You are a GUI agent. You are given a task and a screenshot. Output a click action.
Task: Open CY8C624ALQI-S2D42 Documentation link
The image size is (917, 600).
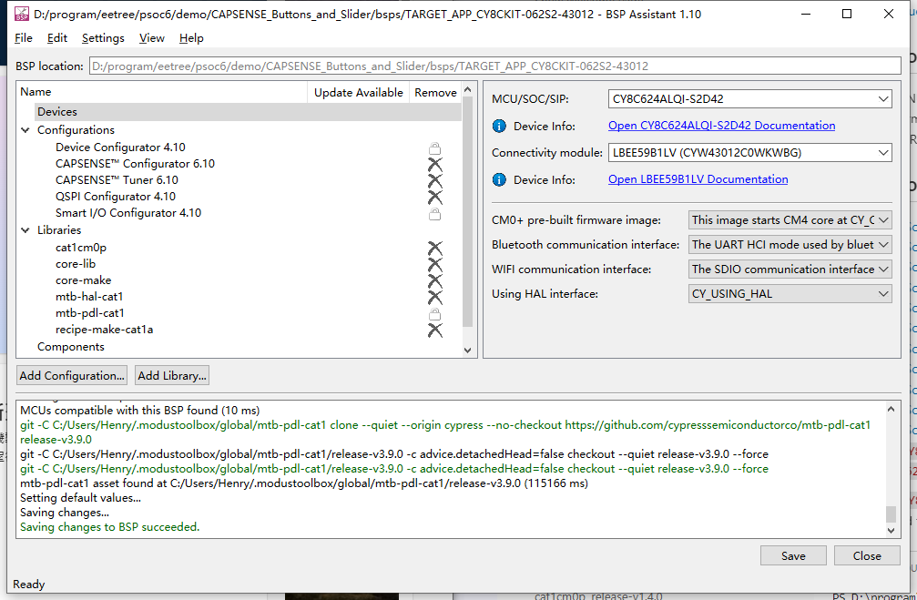tap(721, 126)
